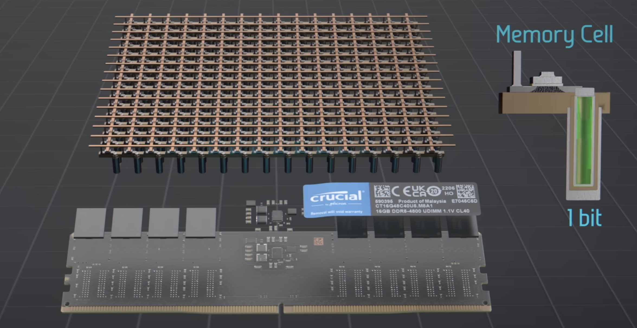The image size is (637, 328).
Task: Click the circled 20 recycling symbol
Action: click(x=434, y=192)
